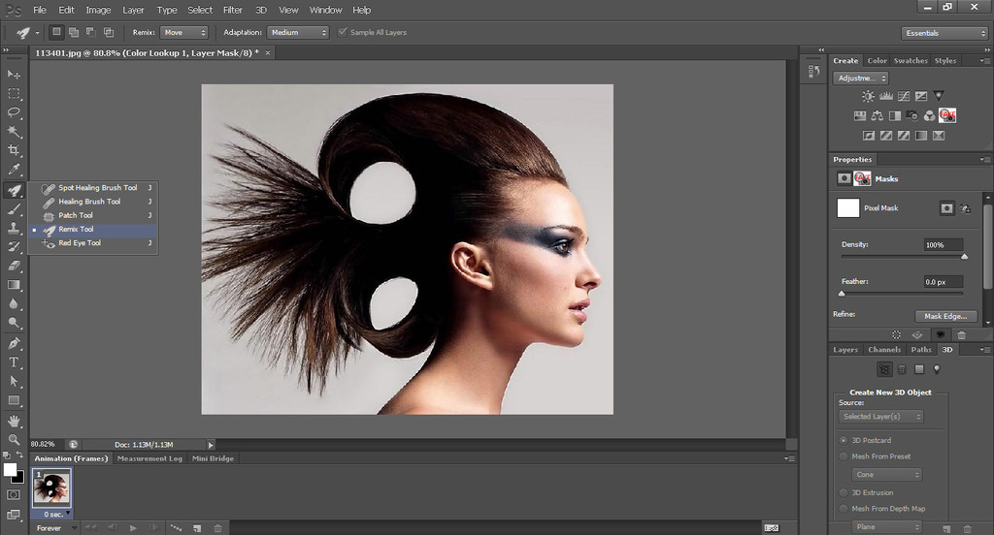Select the Rectangular Marquee tool

tap(14, 94)
